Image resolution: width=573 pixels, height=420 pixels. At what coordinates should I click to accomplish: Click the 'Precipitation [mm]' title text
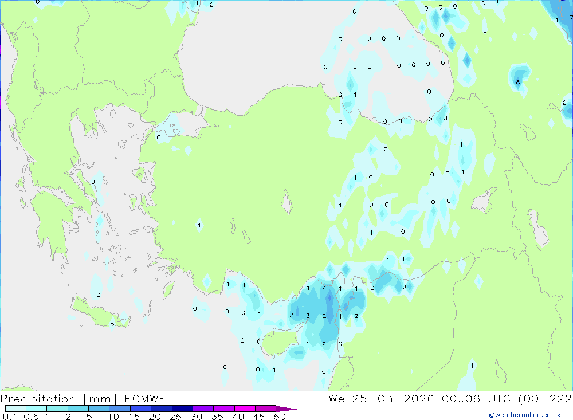[x=58, y=398]
